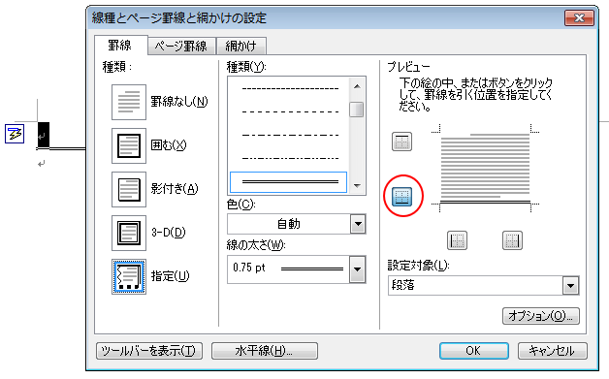Screen dimensions: 609x379
Task: Click the 指定(U) label text
Action: pos(170,276)
